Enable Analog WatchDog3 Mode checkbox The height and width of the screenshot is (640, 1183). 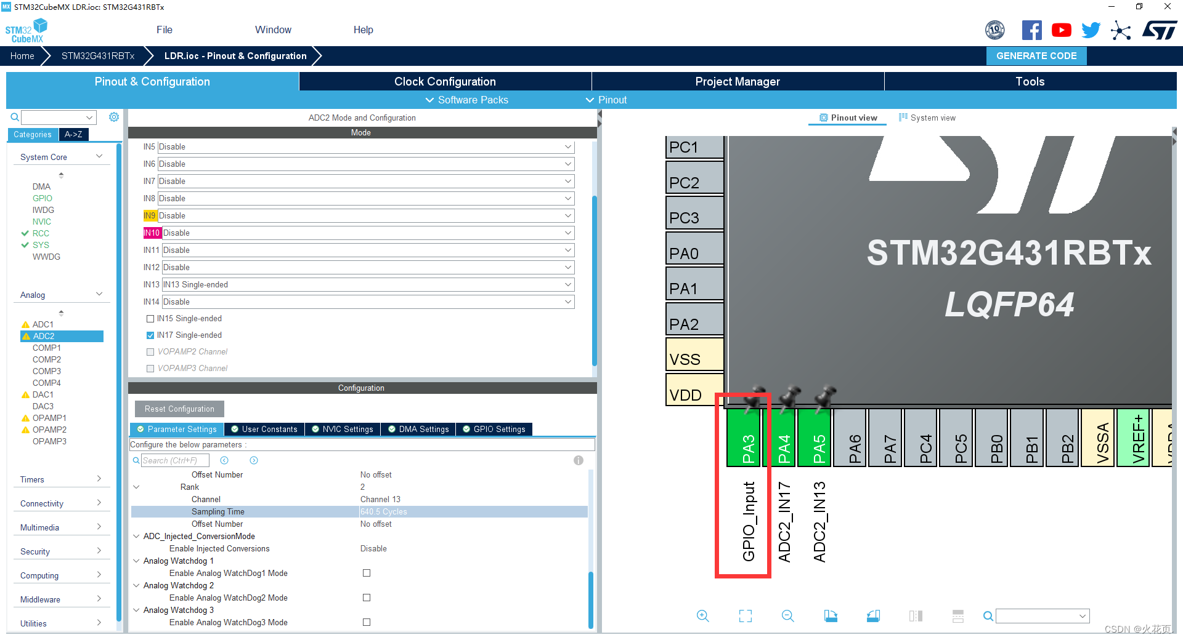[367, 622]
